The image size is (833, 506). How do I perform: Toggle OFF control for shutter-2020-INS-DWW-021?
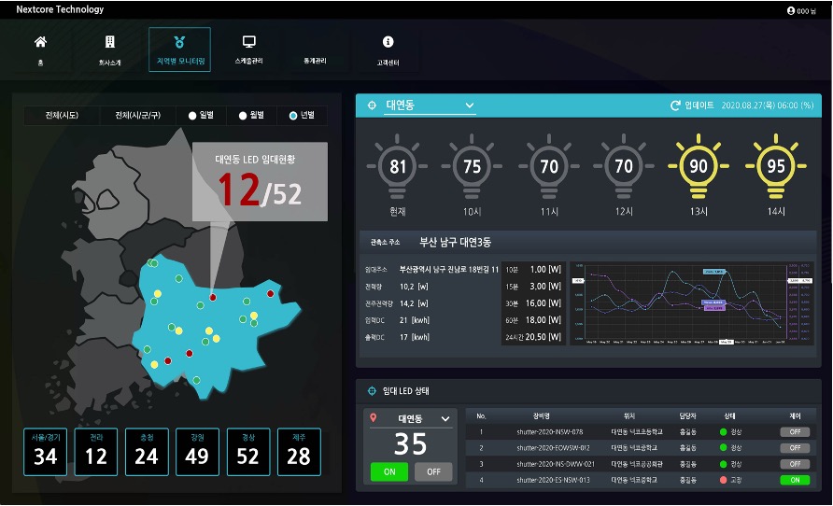point(795,464)
